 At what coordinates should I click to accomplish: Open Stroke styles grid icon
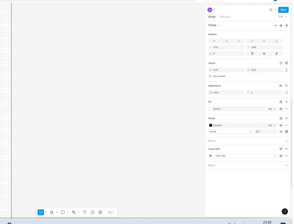281,118
